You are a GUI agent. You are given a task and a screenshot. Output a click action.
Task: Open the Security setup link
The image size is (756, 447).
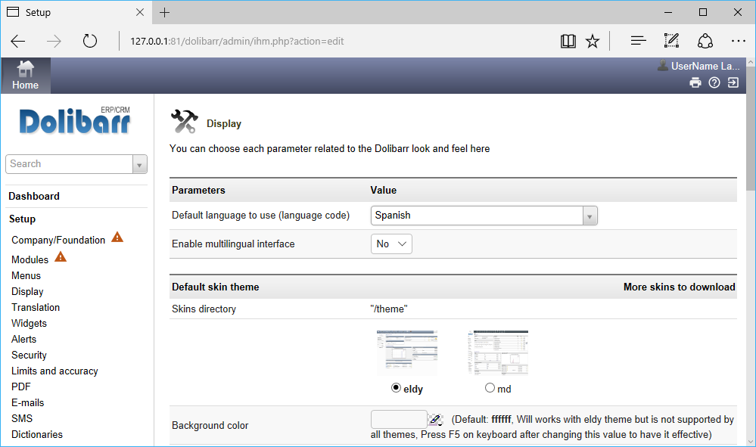[29, 355]
